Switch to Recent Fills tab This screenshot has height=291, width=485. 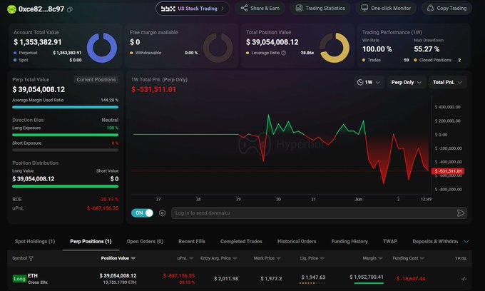point(192,242)
